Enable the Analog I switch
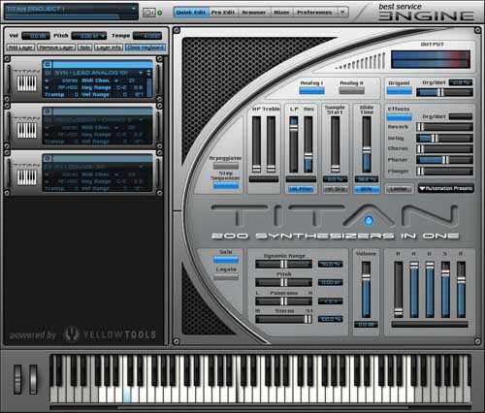 311,91
